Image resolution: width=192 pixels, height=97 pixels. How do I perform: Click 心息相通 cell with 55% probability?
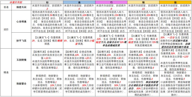pyautogui.click(x=175, y=21)
